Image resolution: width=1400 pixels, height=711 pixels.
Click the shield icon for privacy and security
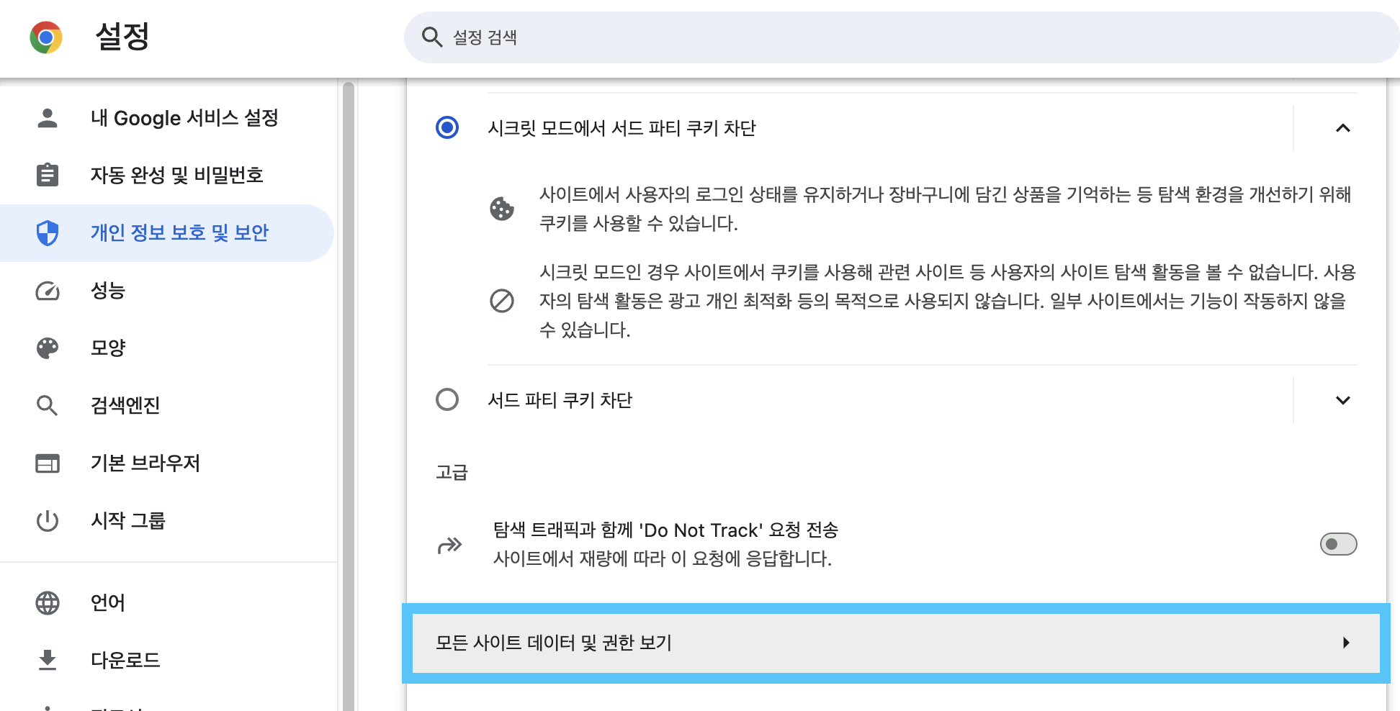pyautogui.click(x=48, y=233)
